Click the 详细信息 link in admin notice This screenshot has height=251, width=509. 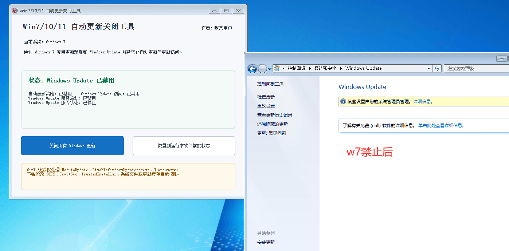(423, 102)
